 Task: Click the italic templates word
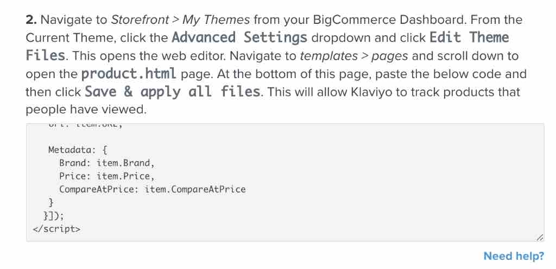click(329, 56)
